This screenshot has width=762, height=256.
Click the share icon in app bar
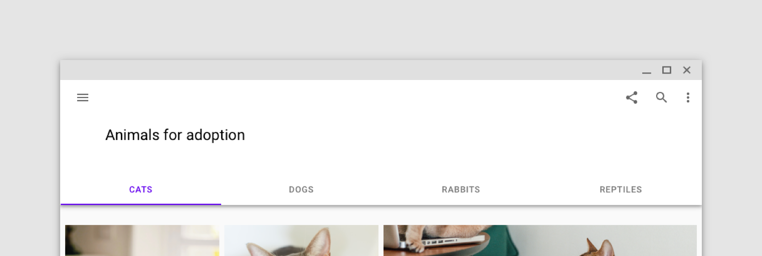pos(632,97)
